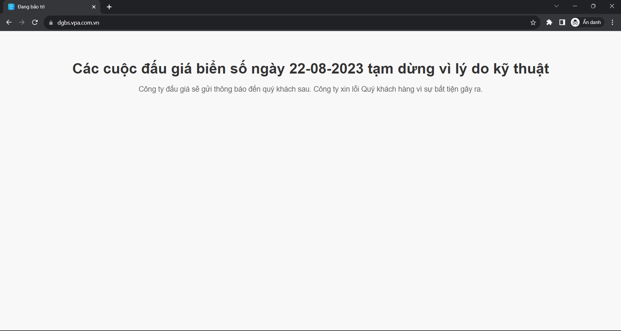
Task: Click the address bar showing dgbs.vpa.com.vn
Action: [x=288, y=23]
